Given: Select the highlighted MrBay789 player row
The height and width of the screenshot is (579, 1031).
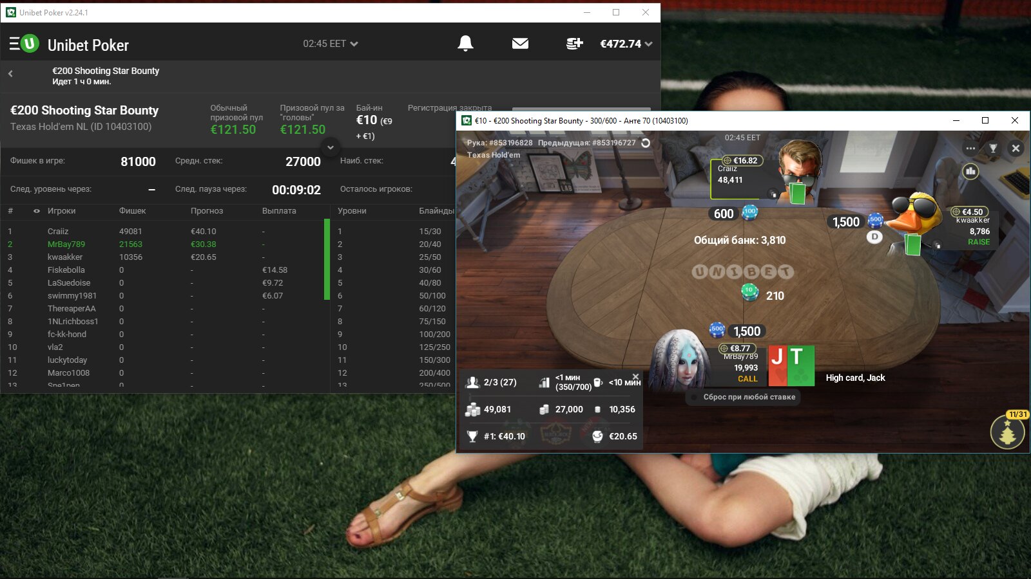Looking at the screenshot, I should tap(164, 244).
